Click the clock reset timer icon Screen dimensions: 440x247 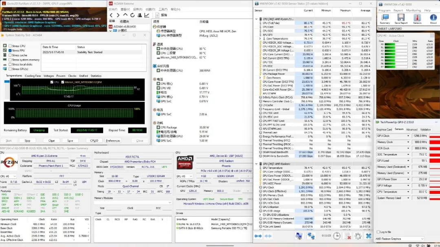(x=337, y=236)
